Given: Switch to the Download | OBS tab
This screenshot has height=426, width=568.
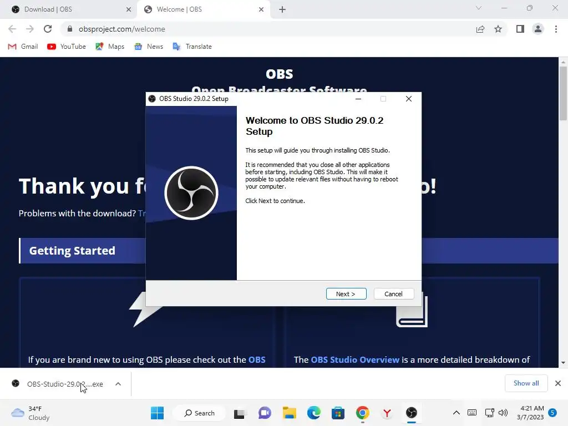Looking at the screenshot, I should tap(69, 9).
